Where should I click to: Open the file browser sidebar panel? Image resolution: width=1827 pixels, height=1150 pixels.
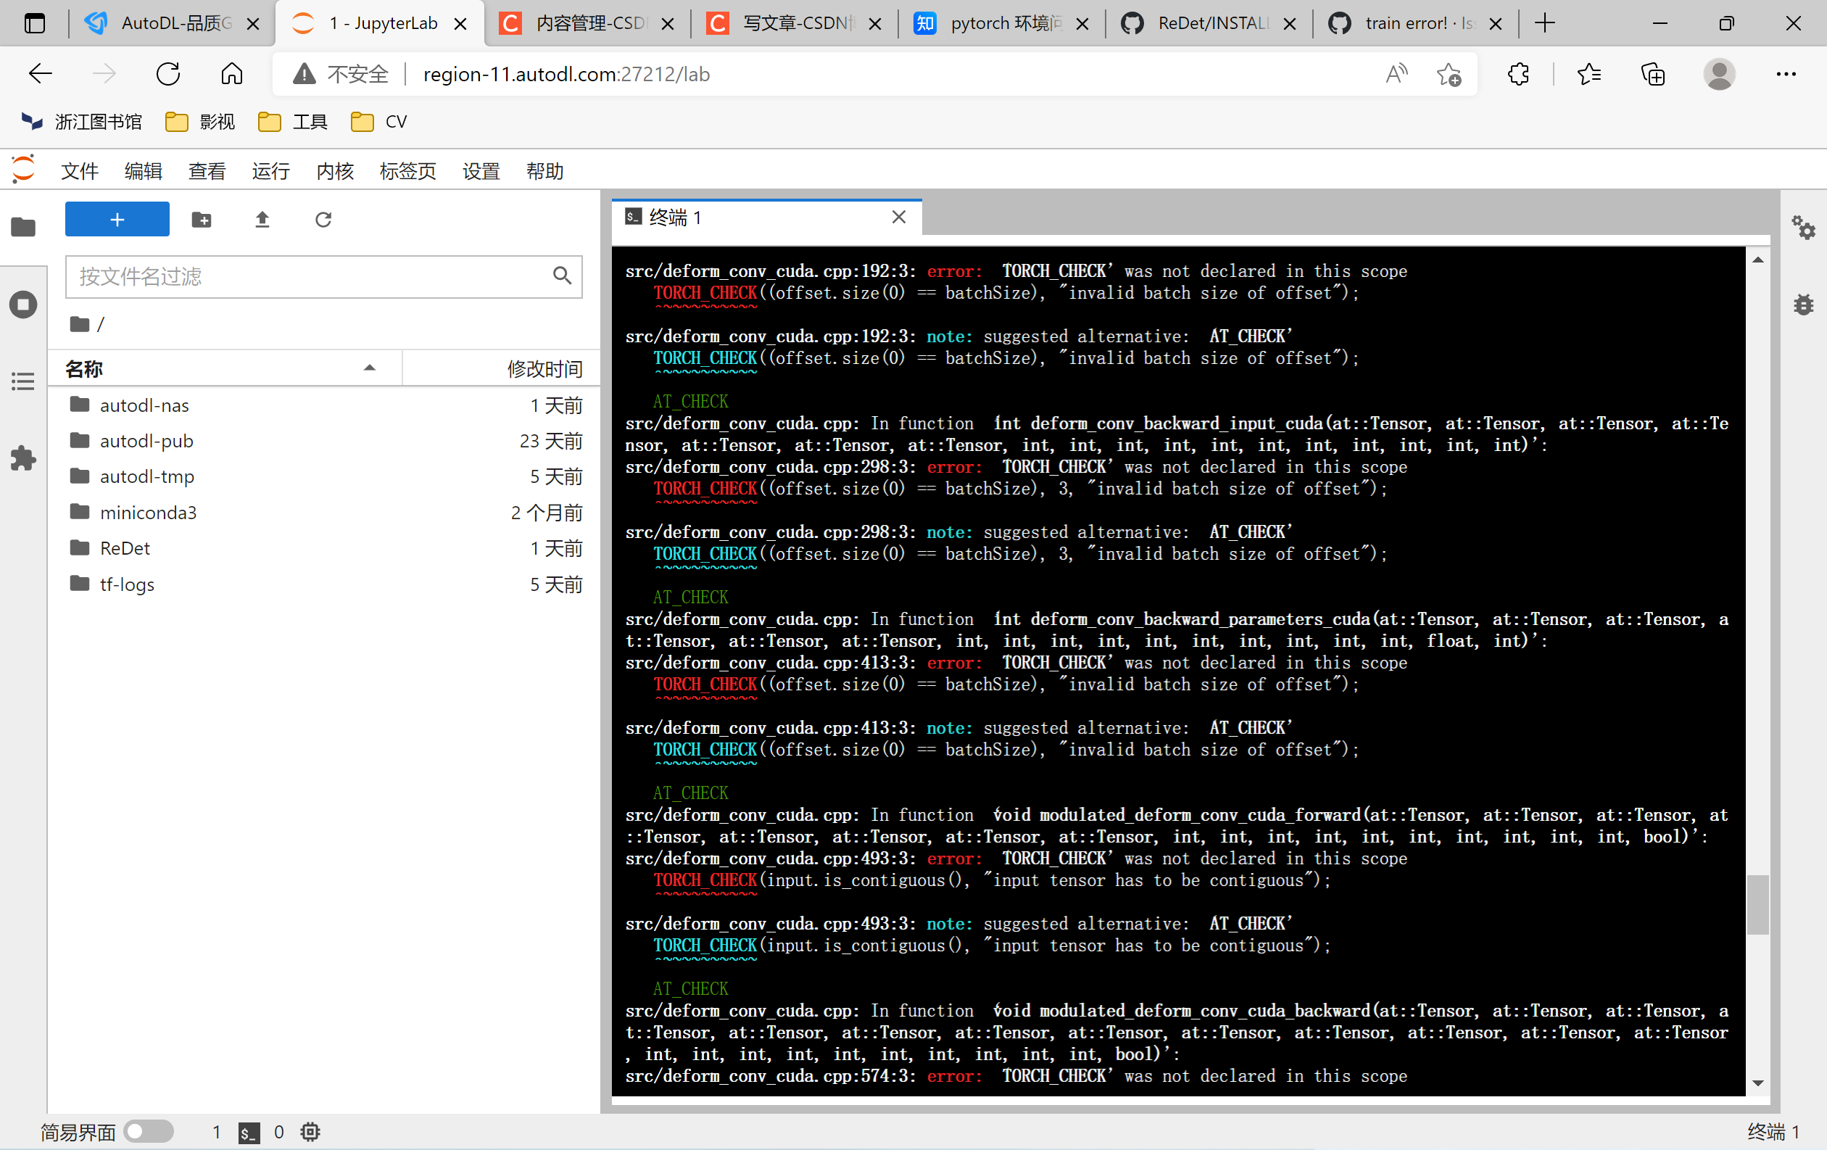point(22,228)
